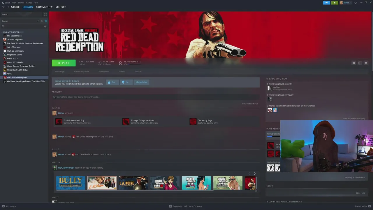Open Strange Things are Afoot achievement icon

126,122
